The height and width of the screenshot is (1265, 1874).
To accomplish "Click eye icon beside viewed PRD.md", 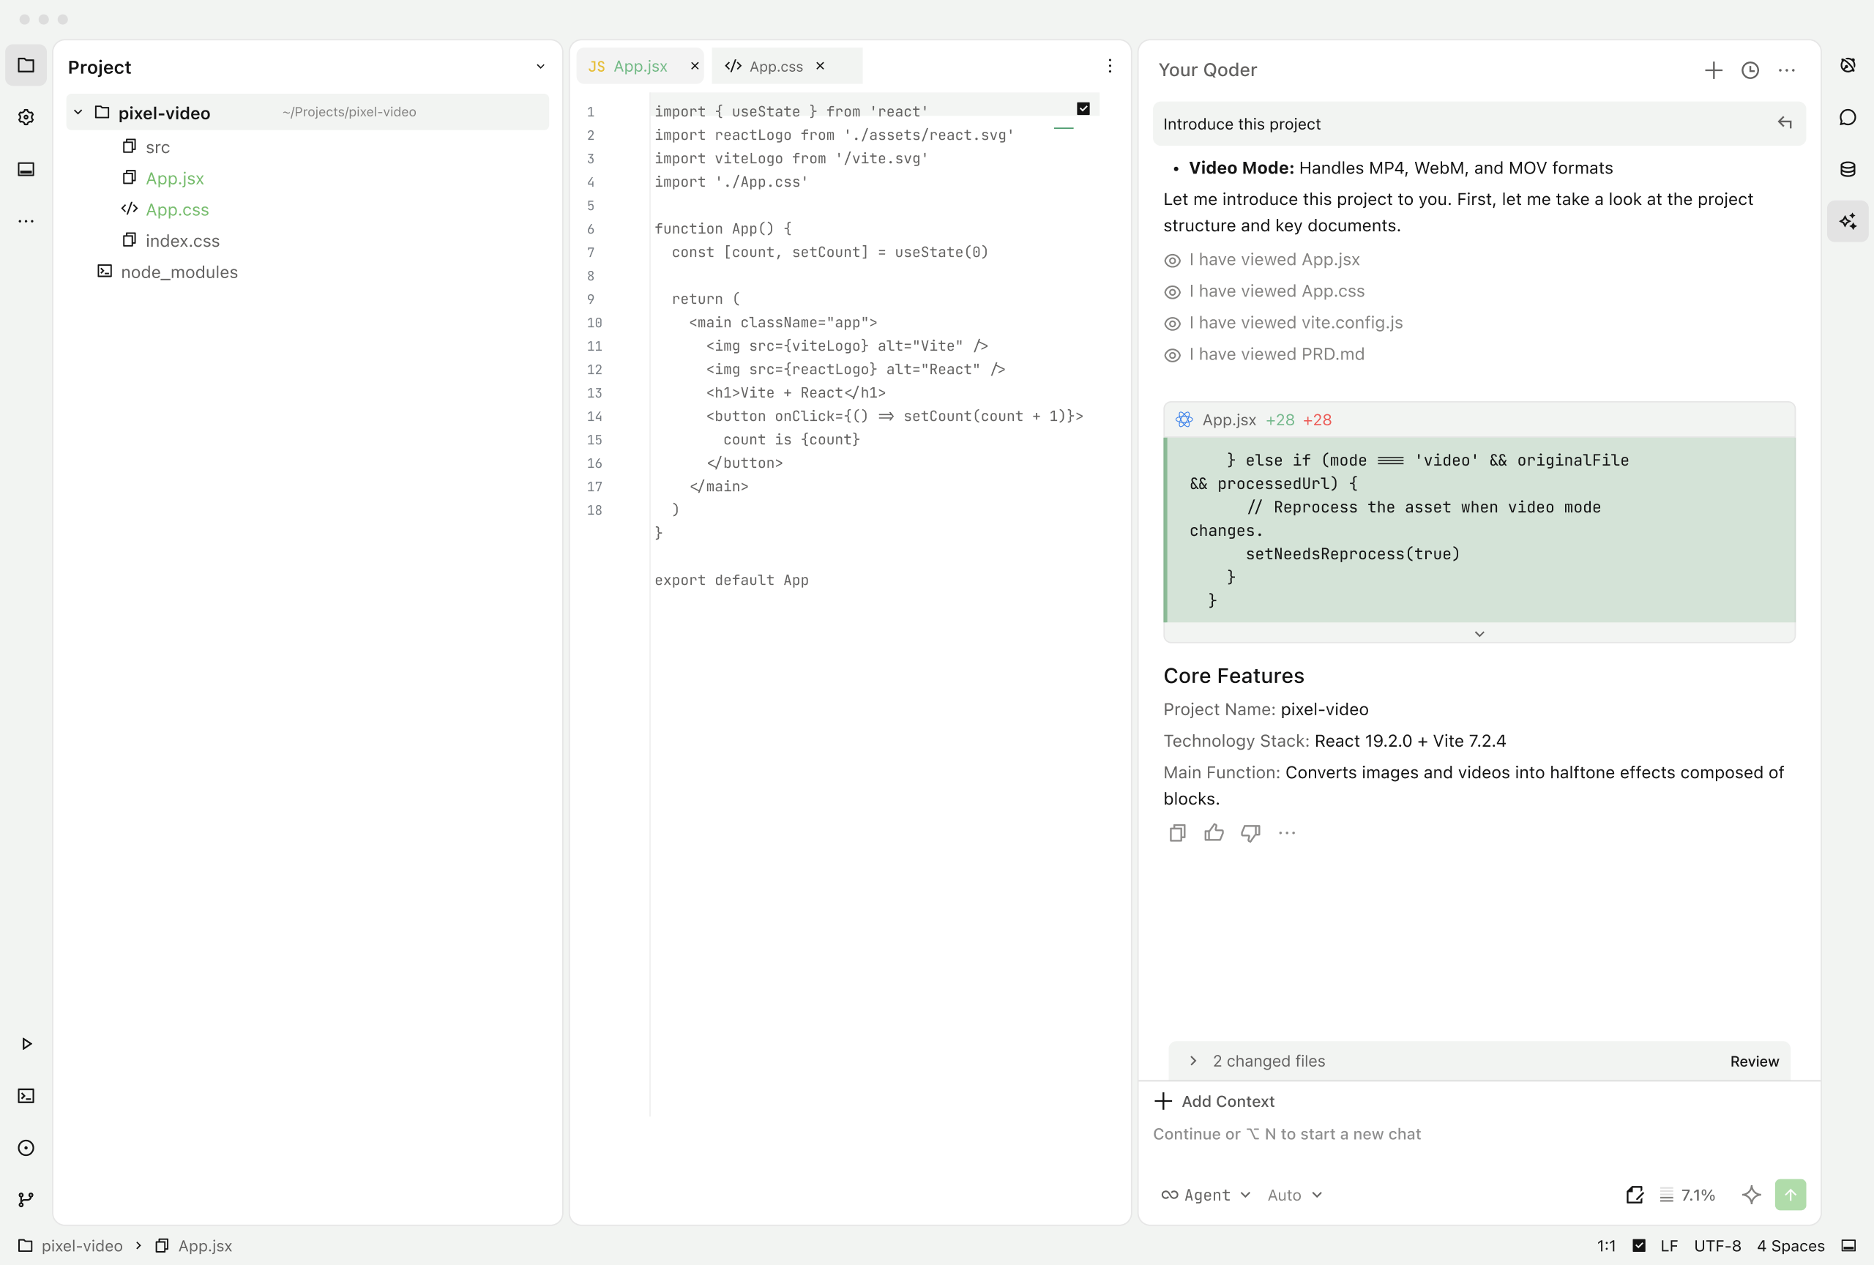I will click(x=1173, y=355).
